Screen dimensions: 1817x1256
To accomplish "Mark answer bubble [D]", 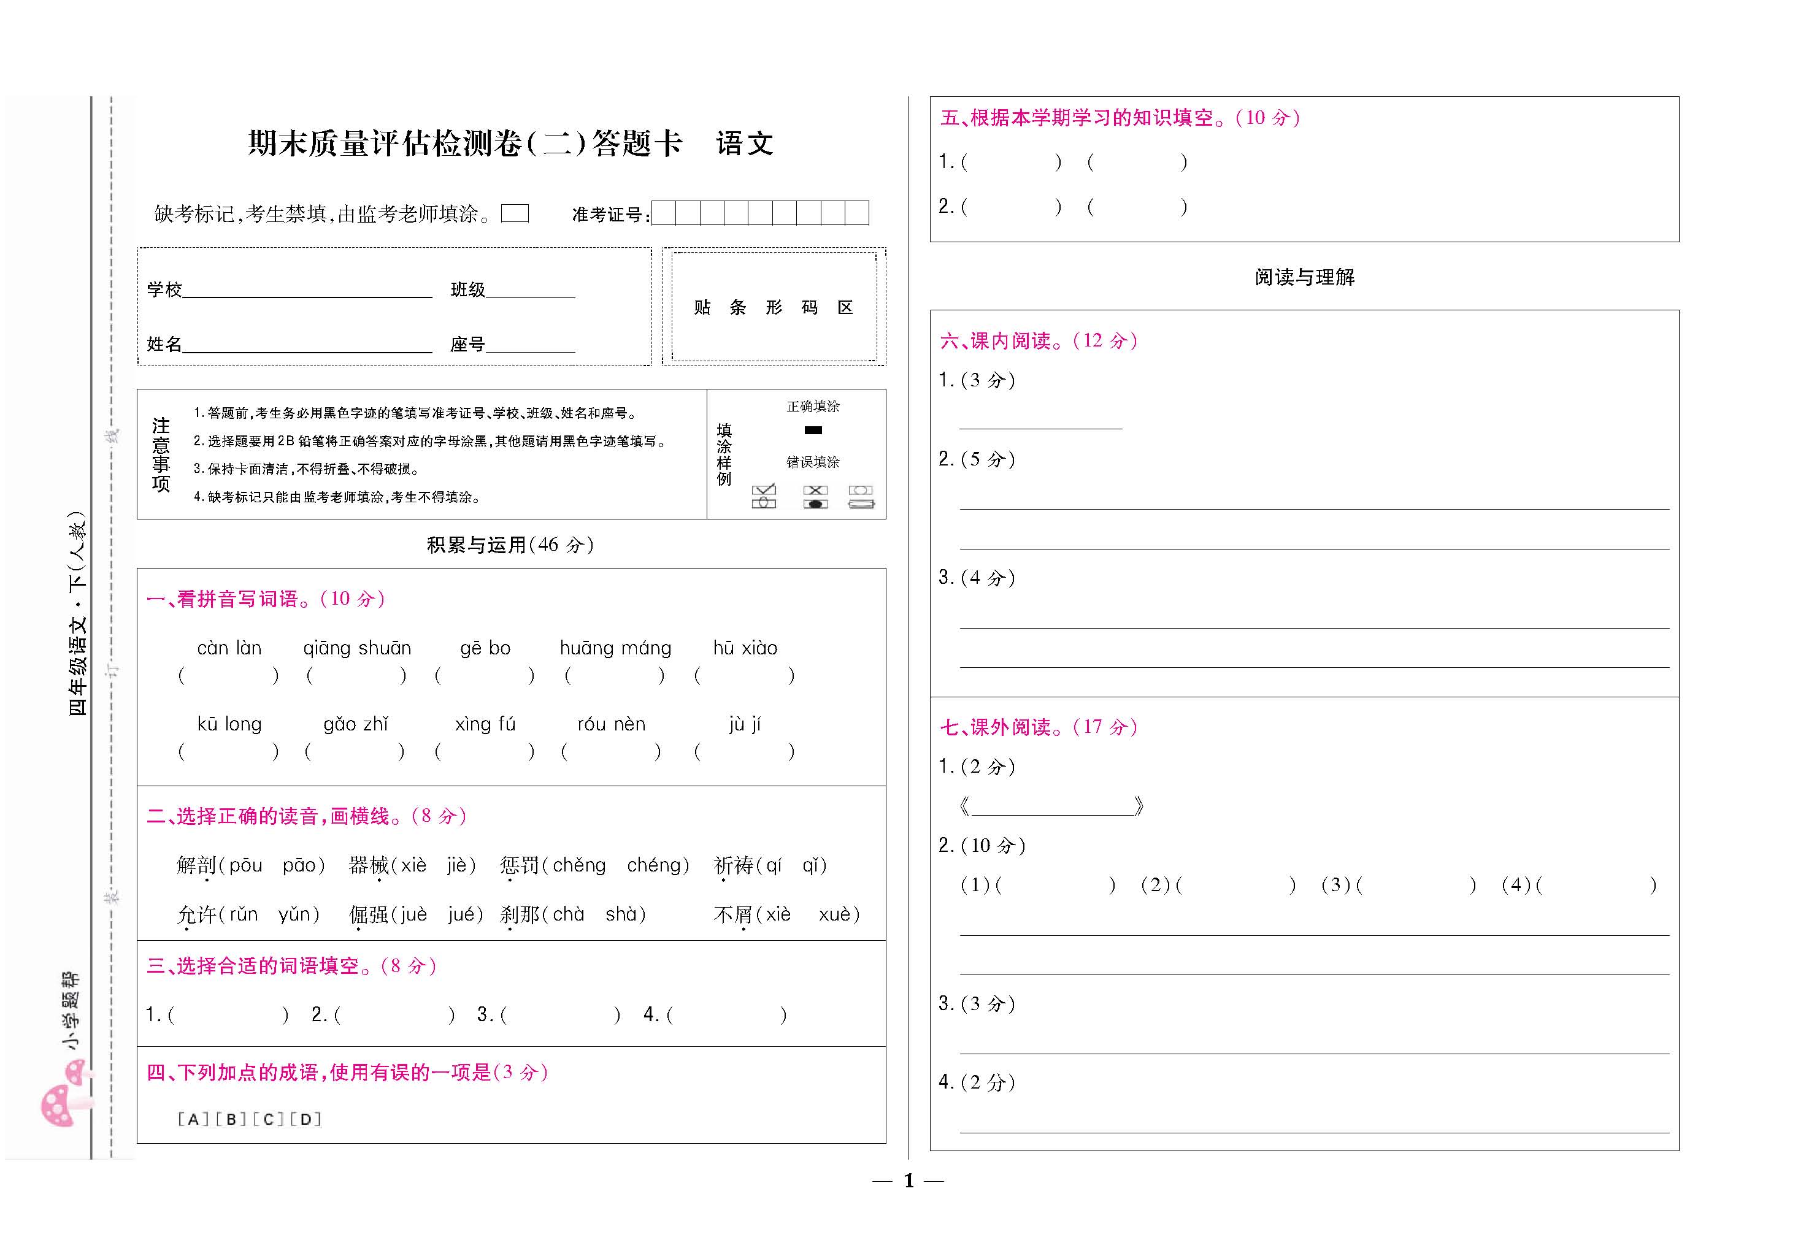I will click(x=306, y=1119).
